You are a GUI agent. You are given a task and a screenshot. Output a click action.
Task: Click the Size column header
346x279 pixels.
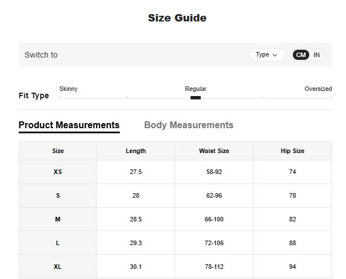[58, 151]
